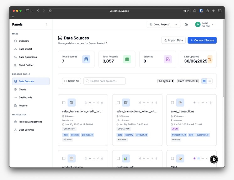This screenshot has height=180, width=234.
Task: Delete the sales_transactions_credit_card data source
Action: (102, 102)
